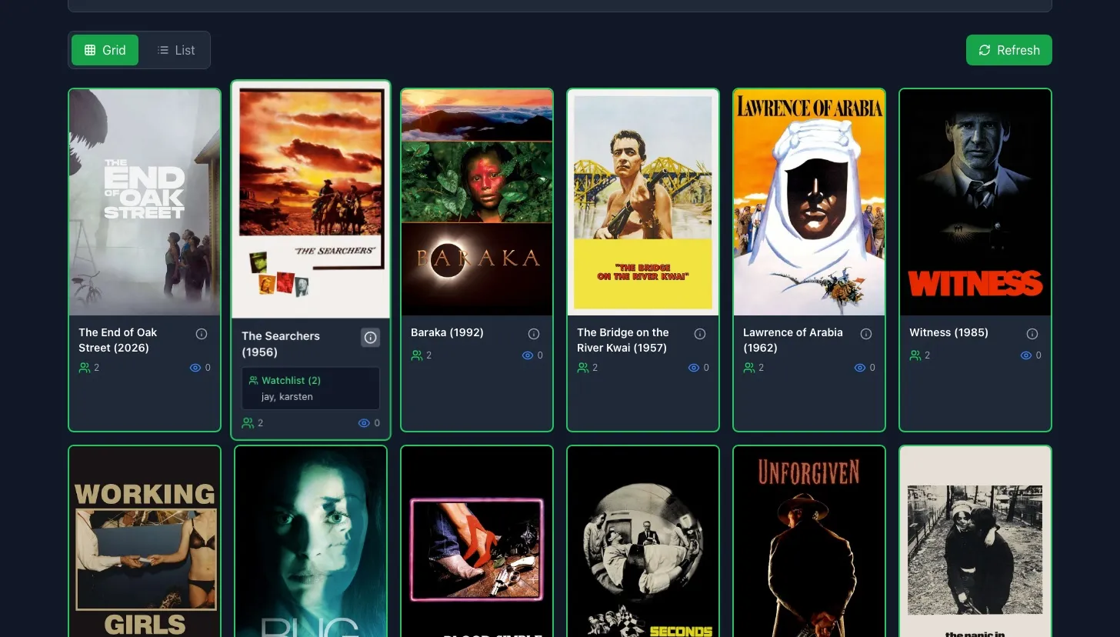This screenshot has height=637, width=1120.
Task: Click the title The Searchers (1956)
Action: click(x=281, y=344)
